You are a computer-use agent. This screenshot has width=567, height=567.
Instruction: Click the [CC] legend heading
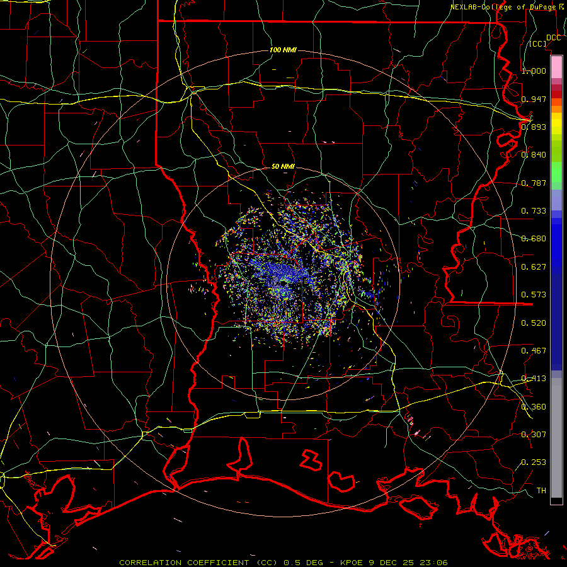538,43
